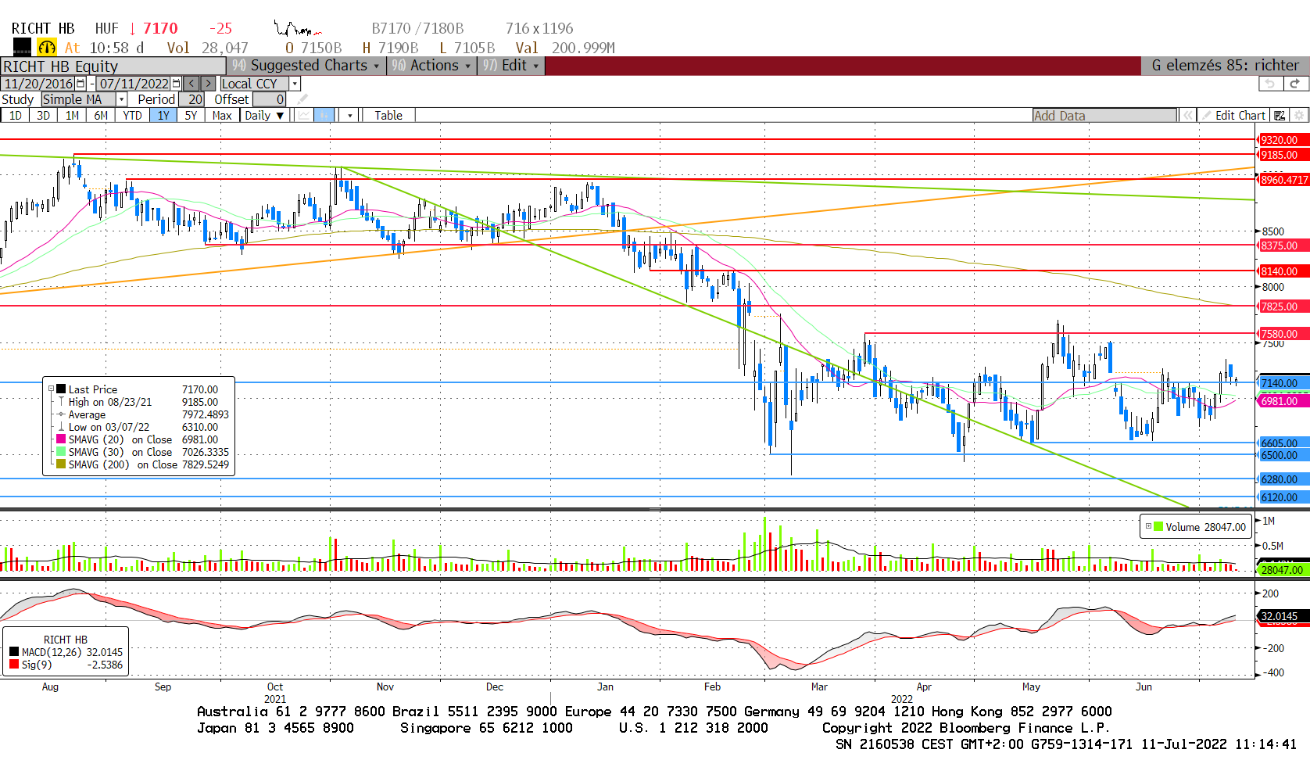1310x778 pixels.
Task: Click the redo arrow icon
Action: (1295, 84)
